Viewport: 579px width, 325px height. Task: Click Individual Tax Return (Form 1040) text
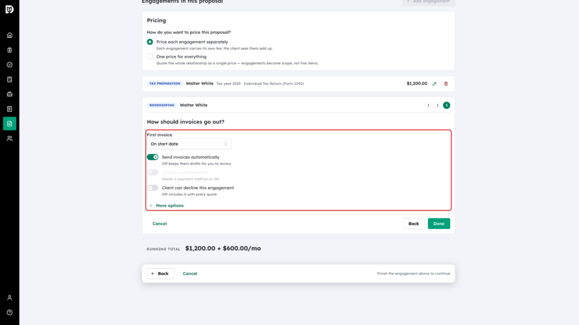pos(274,84)
